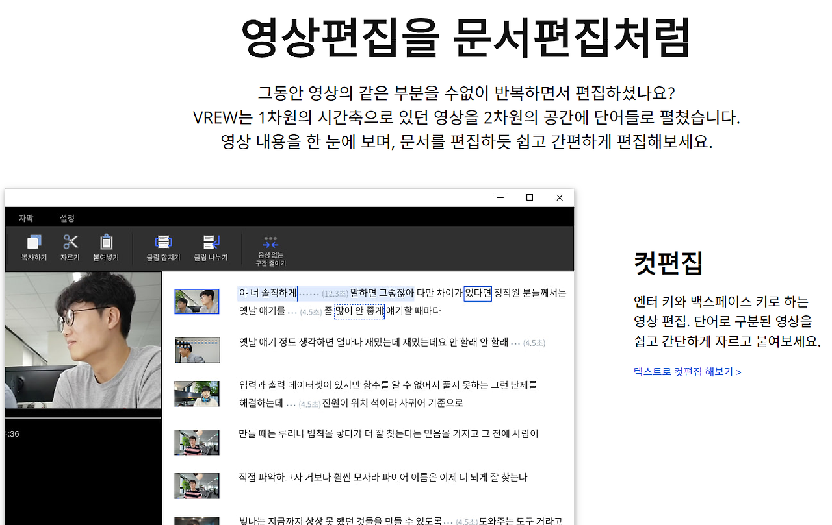The height and width of the screenshot is (525, 832).
Task: Click the text '정직원 분들께서는'
Action: (x=530, y=293)
